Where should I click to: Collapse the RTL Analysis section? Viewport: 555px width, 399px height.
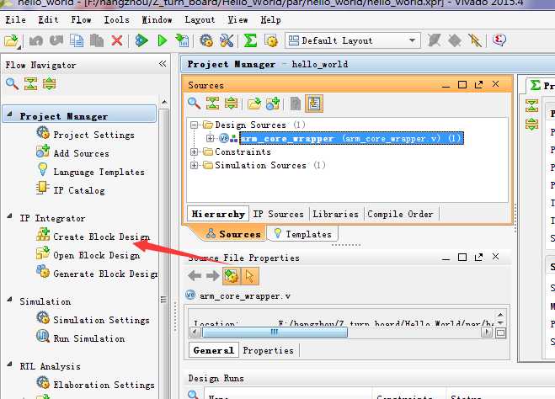9,364
